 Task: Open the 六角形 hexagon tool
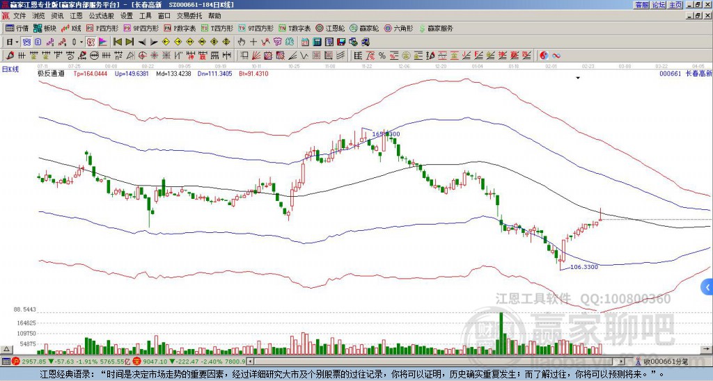[x=398, y=28]
